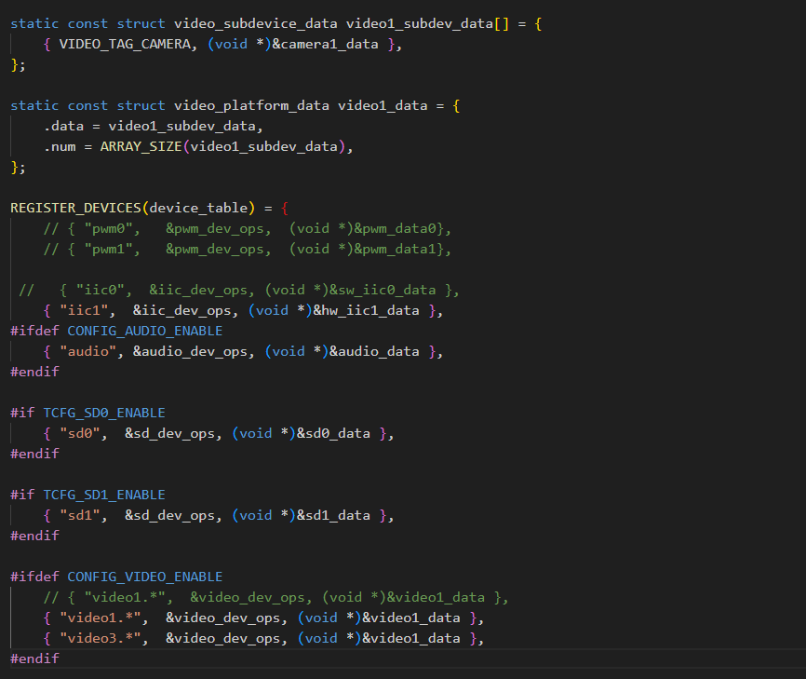Click the TCFG_SD0_ENABLE macro
The width and height of the screenshot is (806, 679).
tap(104, 413)
